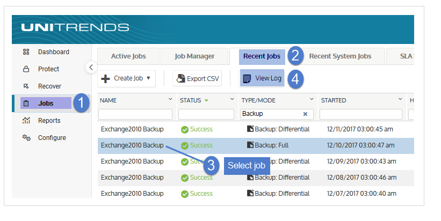Click the Create Job button label

[128, 78]
